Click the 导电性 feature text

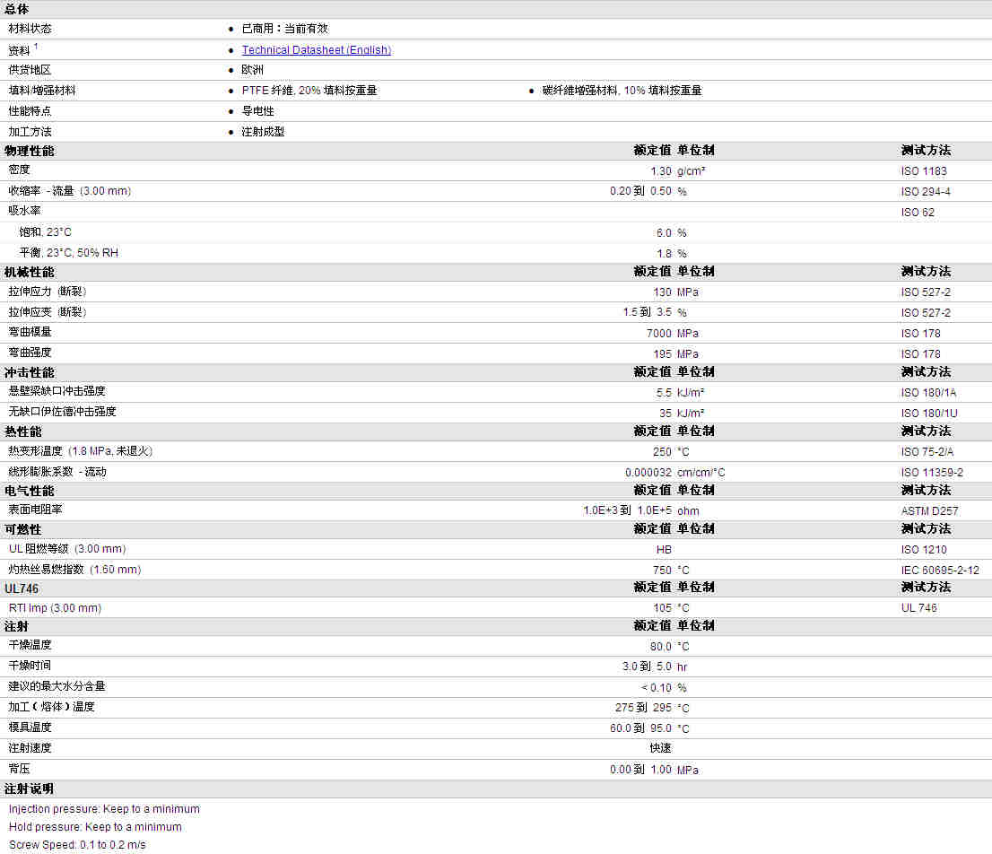257,111
